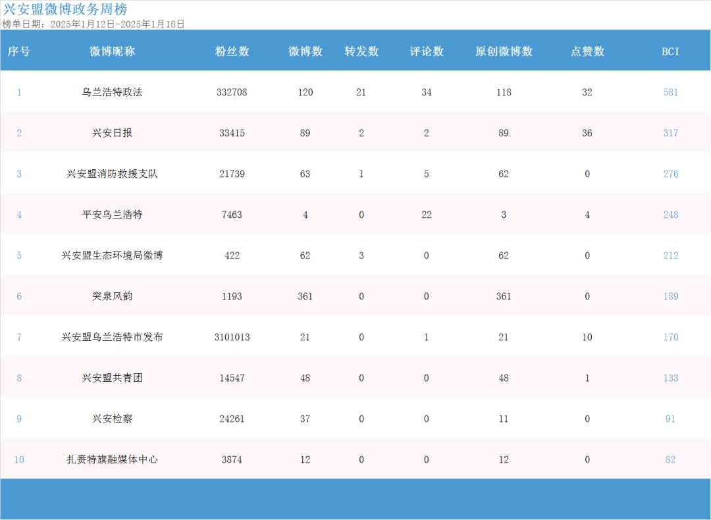This screenshot has width=711, height=520.
Task: Open the 突泉风韵 account name
Action: point(112,296)
